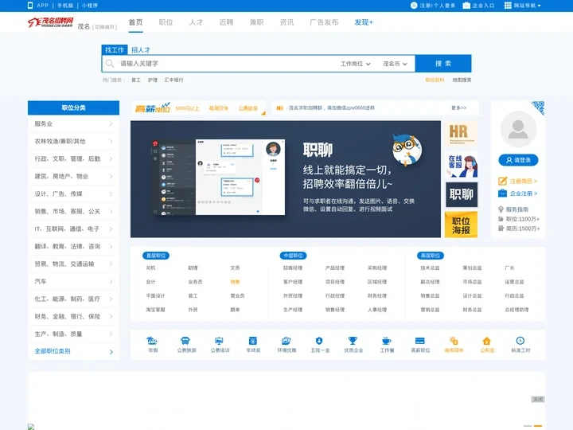Click the 标准工时 clock icon
The width and height of the screenshot is (573, 430).
pyautogui.click(x=520, y=341)
